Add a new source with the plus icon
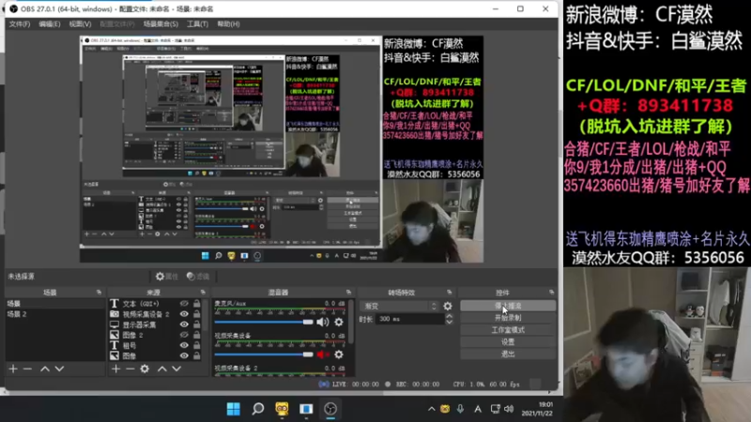Screen dimensions: 751x422 (x=115, y=369)
